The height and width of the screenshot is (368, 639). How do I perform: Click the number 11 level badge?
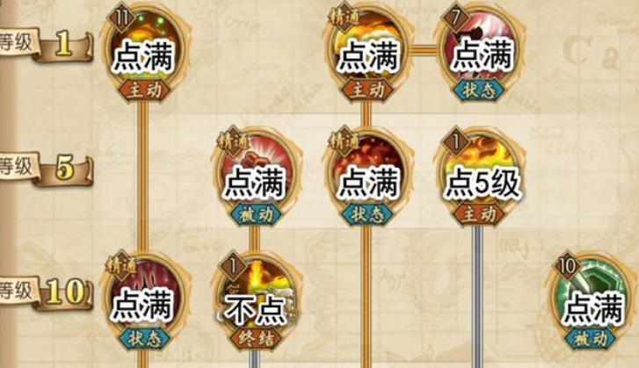(x=122, y=18)
